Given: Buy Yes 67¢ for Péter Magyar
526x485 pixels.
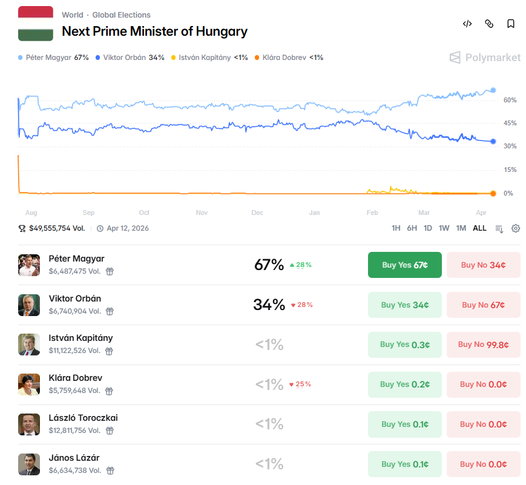Looking at the screenshot, I should [404, 265].
